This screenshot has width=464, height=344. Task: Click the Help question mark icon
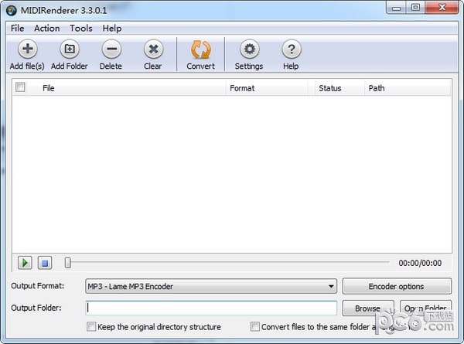click(292, 49)
